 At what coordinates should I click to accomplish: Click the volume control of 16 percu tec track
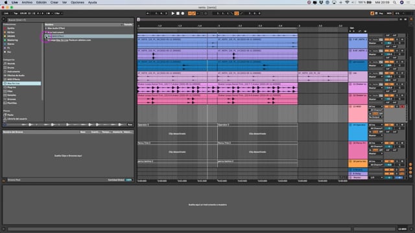click(389, 164)
